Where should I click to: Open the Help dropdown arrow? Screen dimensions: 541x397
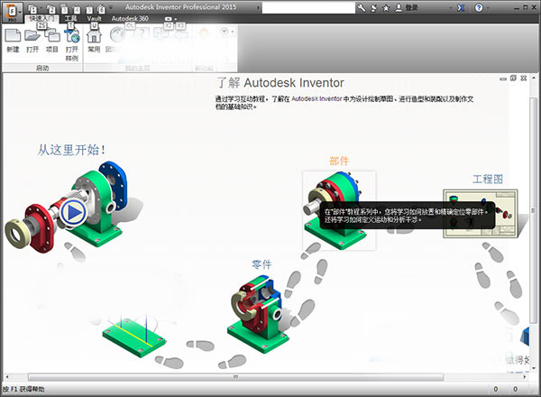click(x=488, y=8)
